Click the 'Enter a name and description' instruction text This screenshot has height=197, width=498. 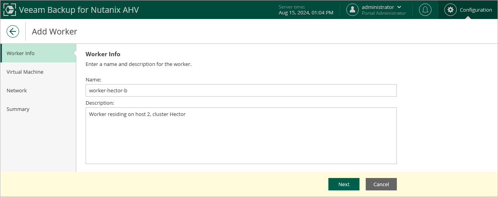coord(139,64)
